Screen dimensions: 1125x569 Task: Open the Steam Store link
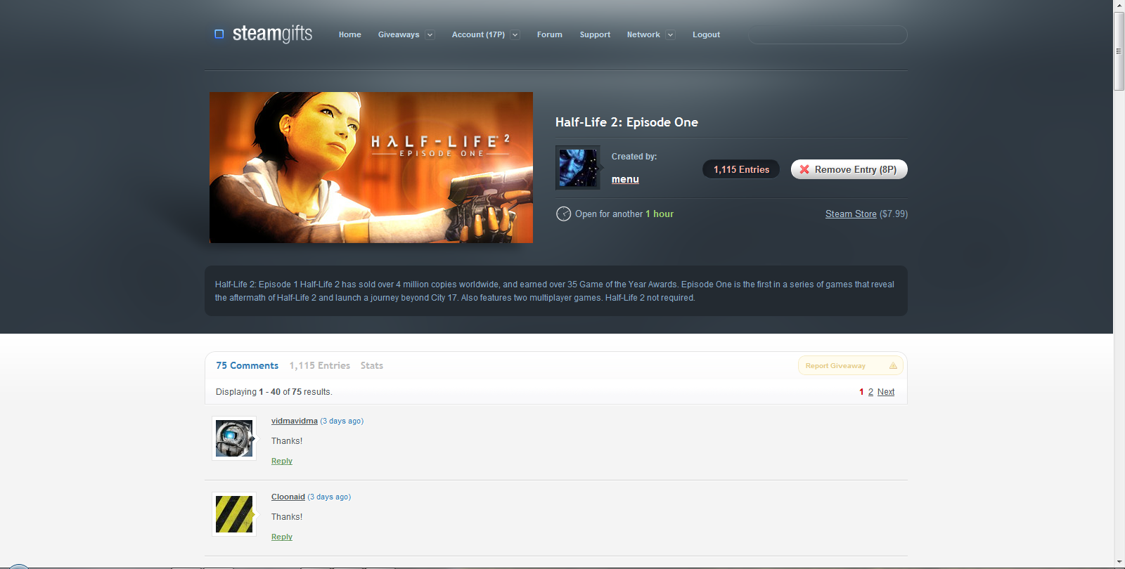click(851, 214)
